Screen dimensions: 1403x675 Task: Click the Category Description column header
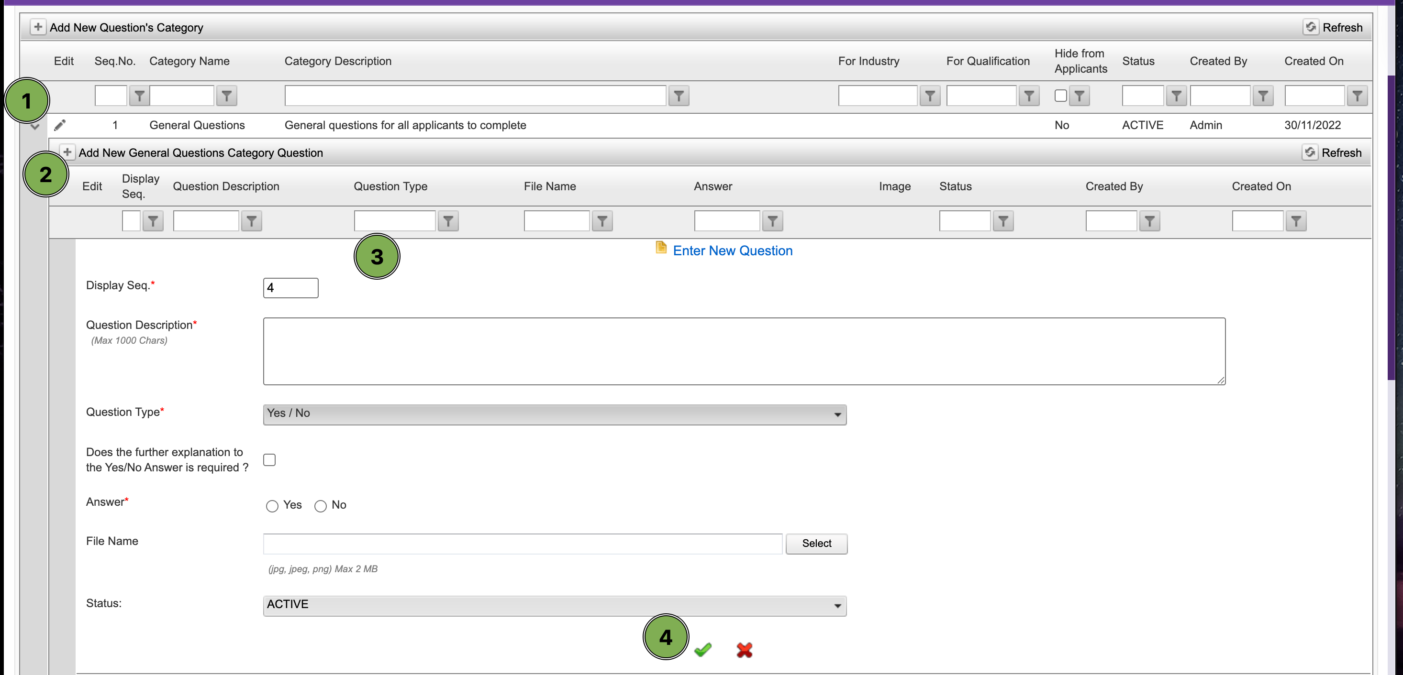tap(338, 61)
